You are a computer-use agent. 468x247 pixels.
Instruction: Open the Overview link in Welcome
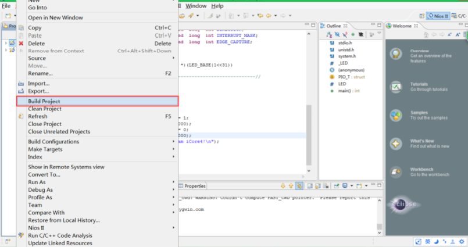(x=419, y=51)
